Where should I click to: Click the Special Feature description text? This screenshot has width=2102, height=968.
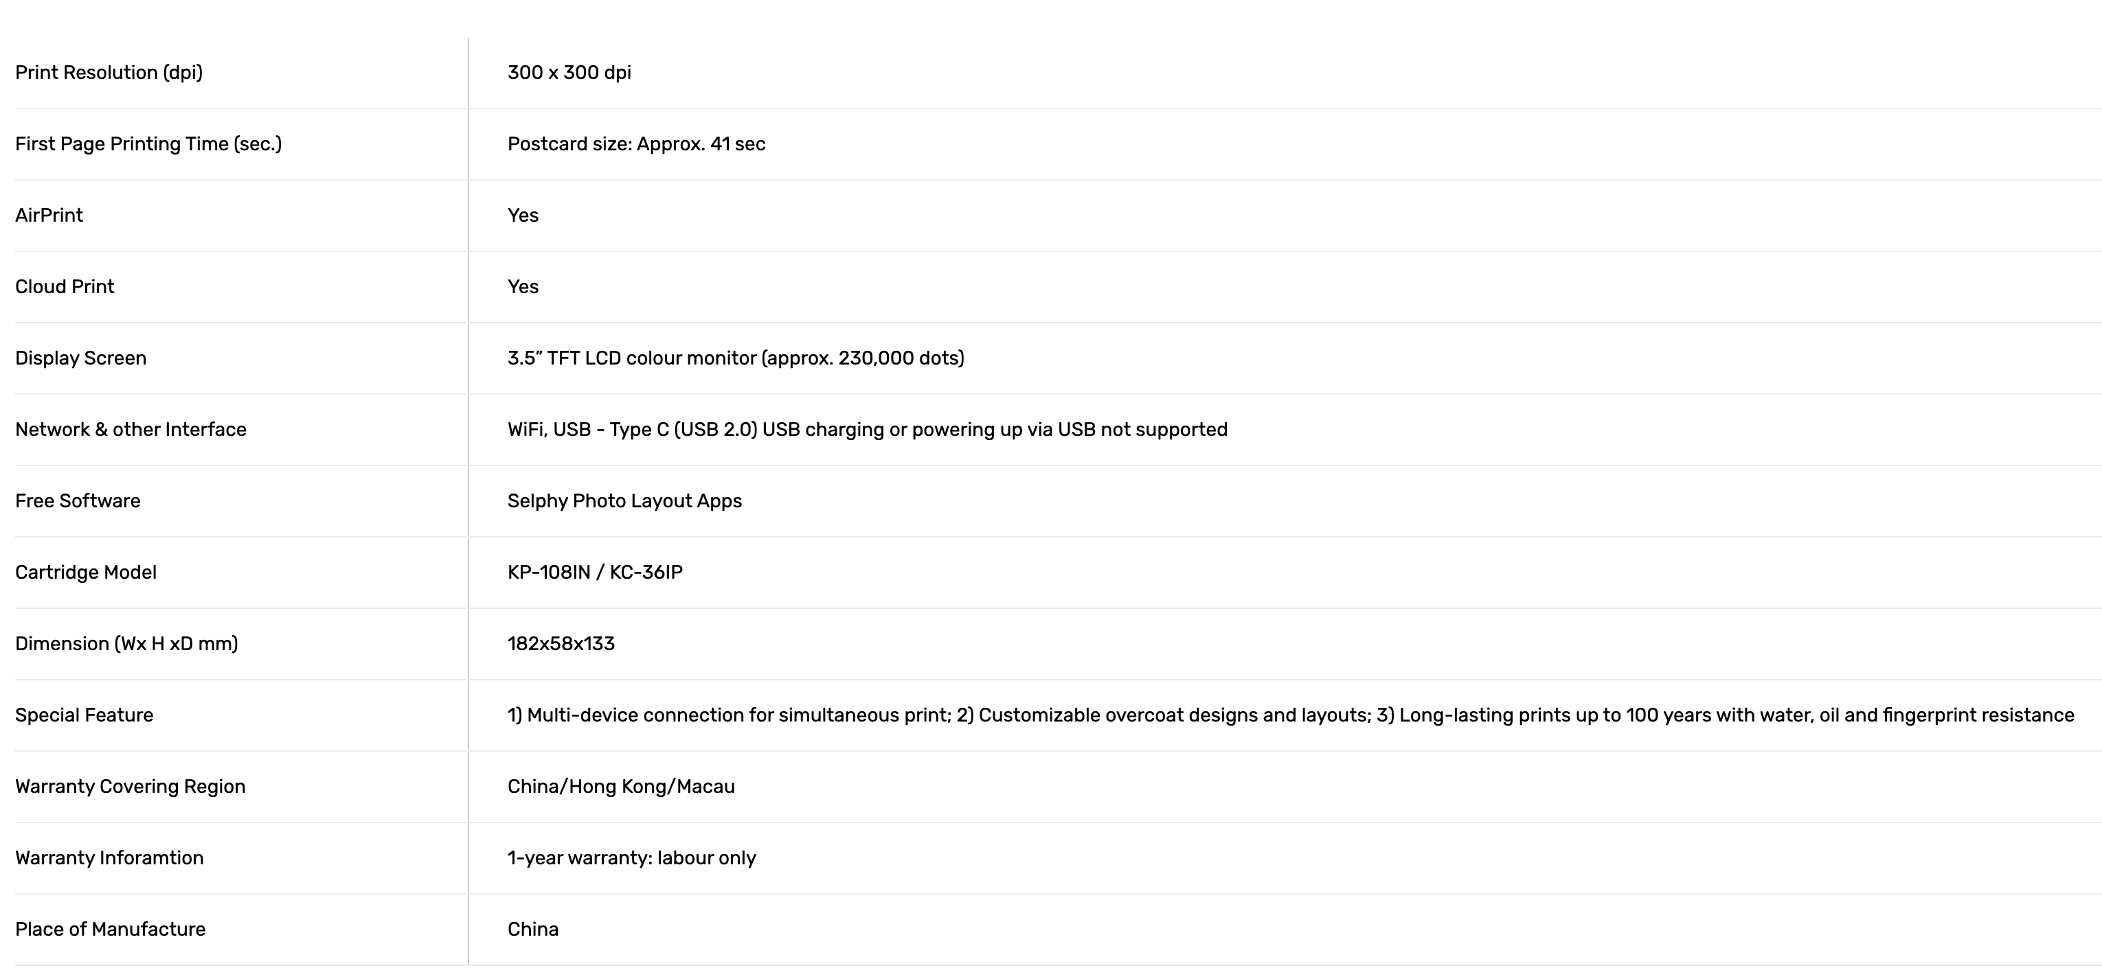pos(1290,715)
